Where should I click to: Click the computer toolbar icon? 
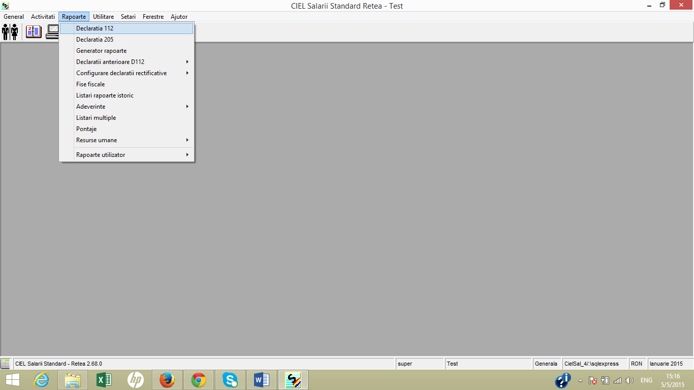52,32
